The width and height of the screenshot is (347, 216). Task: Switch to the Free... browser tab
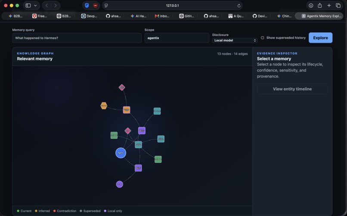(40, 16)
